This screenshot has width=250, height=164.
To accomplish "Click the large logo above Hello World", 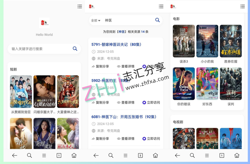I will [44, 23].
